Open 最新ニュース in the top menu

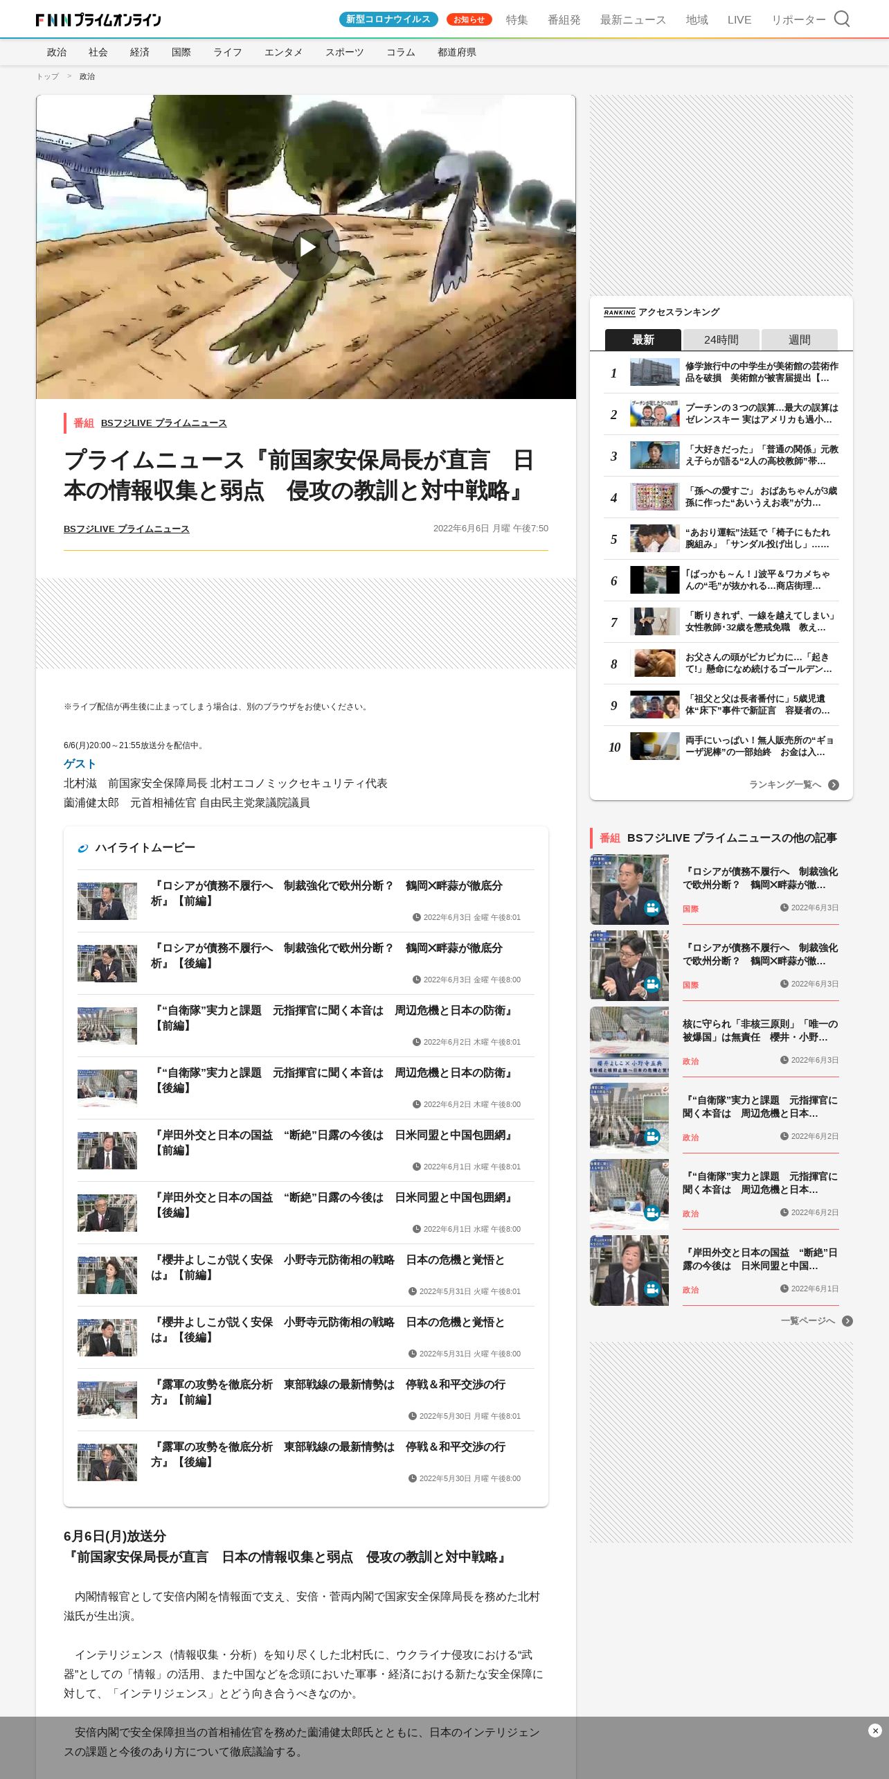tap(633, 19)
